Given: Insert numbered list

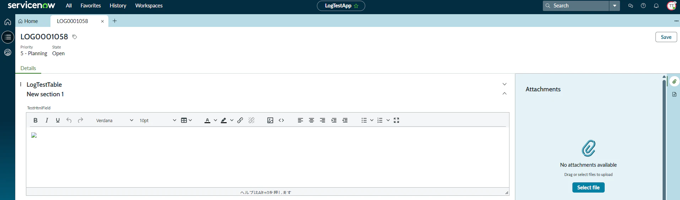Looking at the screenshot, I should (380, 120).
